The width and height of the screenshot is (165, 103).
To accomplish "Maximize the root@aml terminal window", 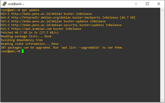I will click(x=147, y=4).
